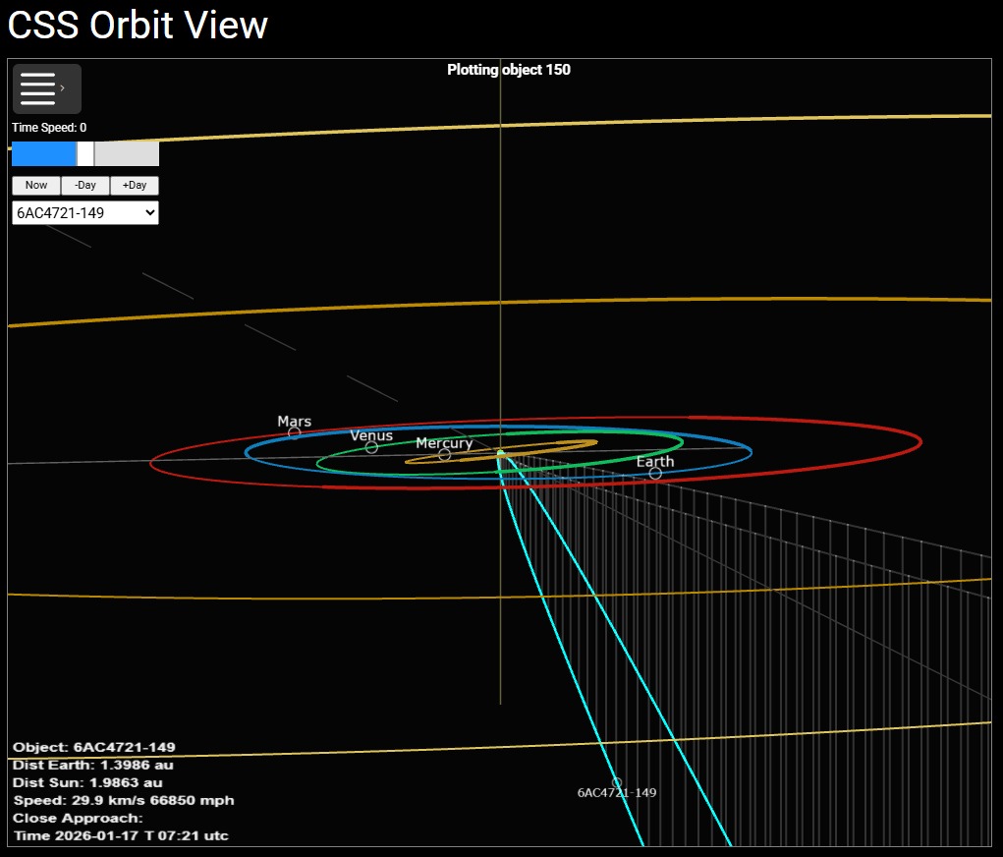Open the hamburger menu

click(x=37, y=88)
